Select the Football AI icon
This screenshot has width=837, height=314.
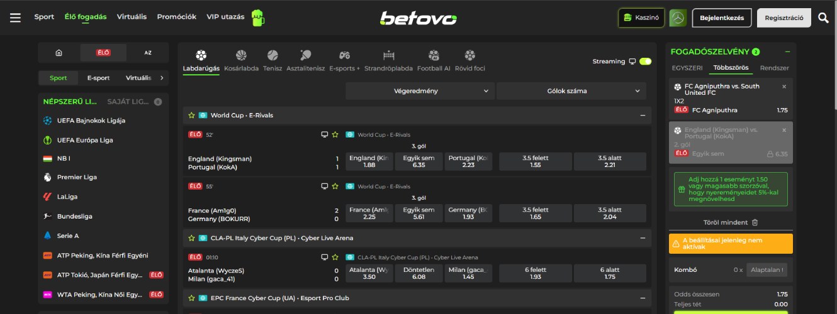click(434, 55)
